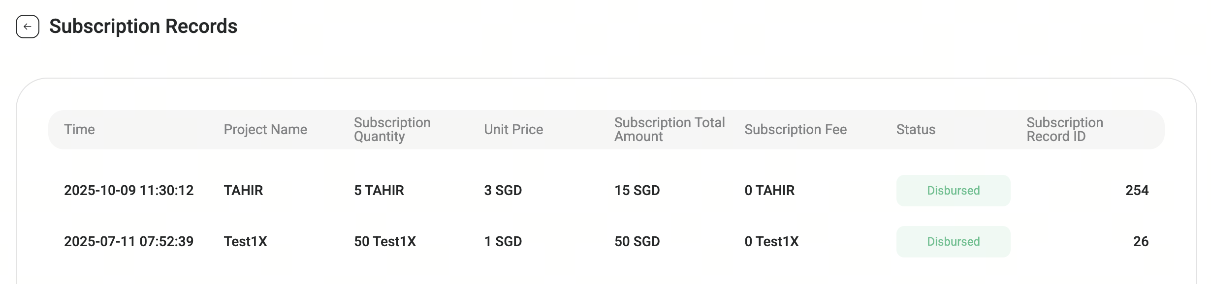Click the Status column header
This screenshot has width=1211, height=284.
[916, 130]
